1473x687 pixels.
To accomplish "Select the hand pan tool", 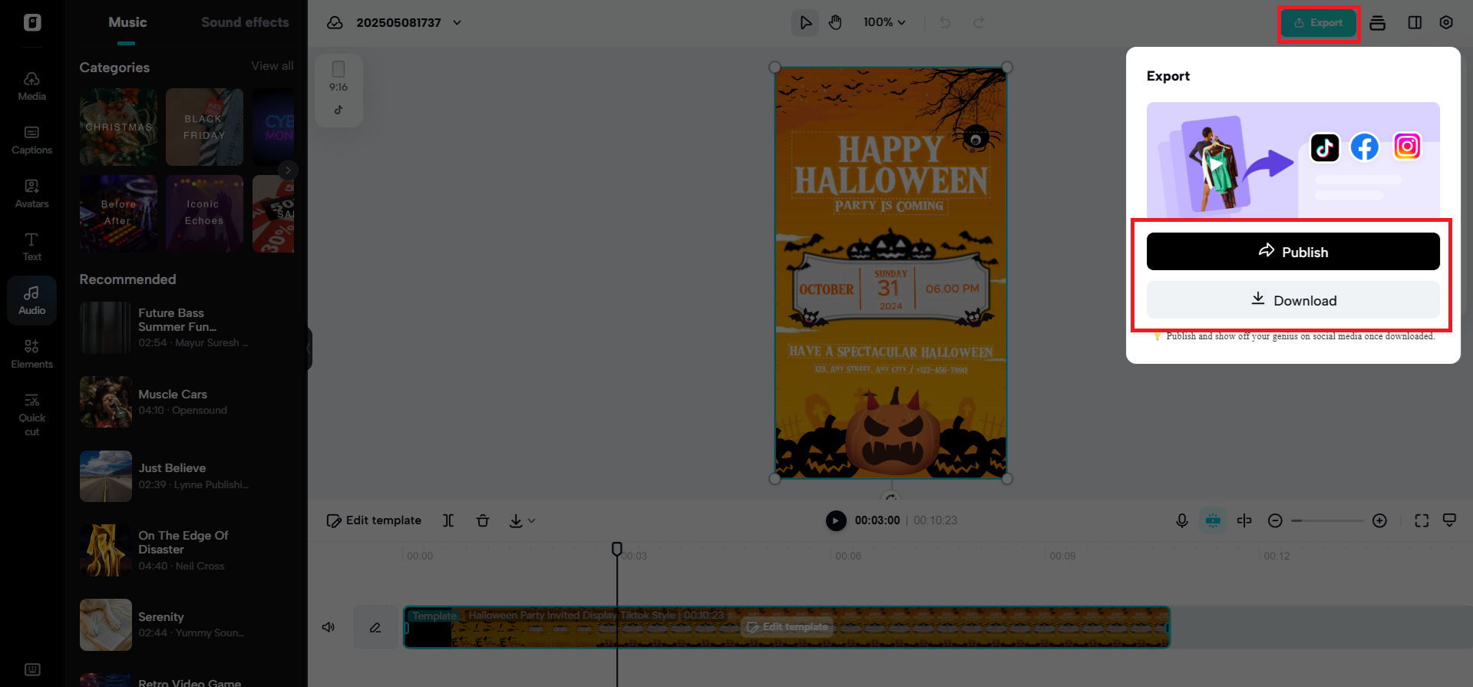I will (x=835, y=22).
